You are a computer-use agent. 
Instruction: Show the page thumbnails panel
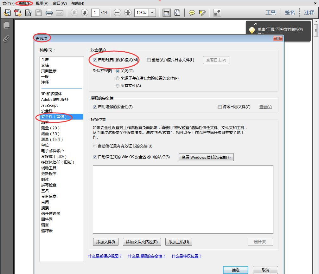(x=6, y=25)
